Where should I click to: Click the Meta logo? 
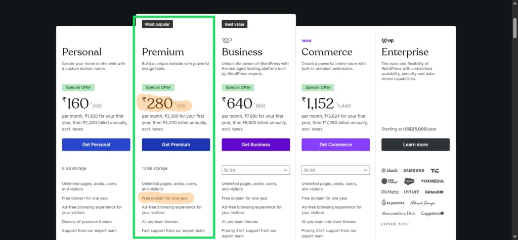pyautogui.click(x=390, y=192)
